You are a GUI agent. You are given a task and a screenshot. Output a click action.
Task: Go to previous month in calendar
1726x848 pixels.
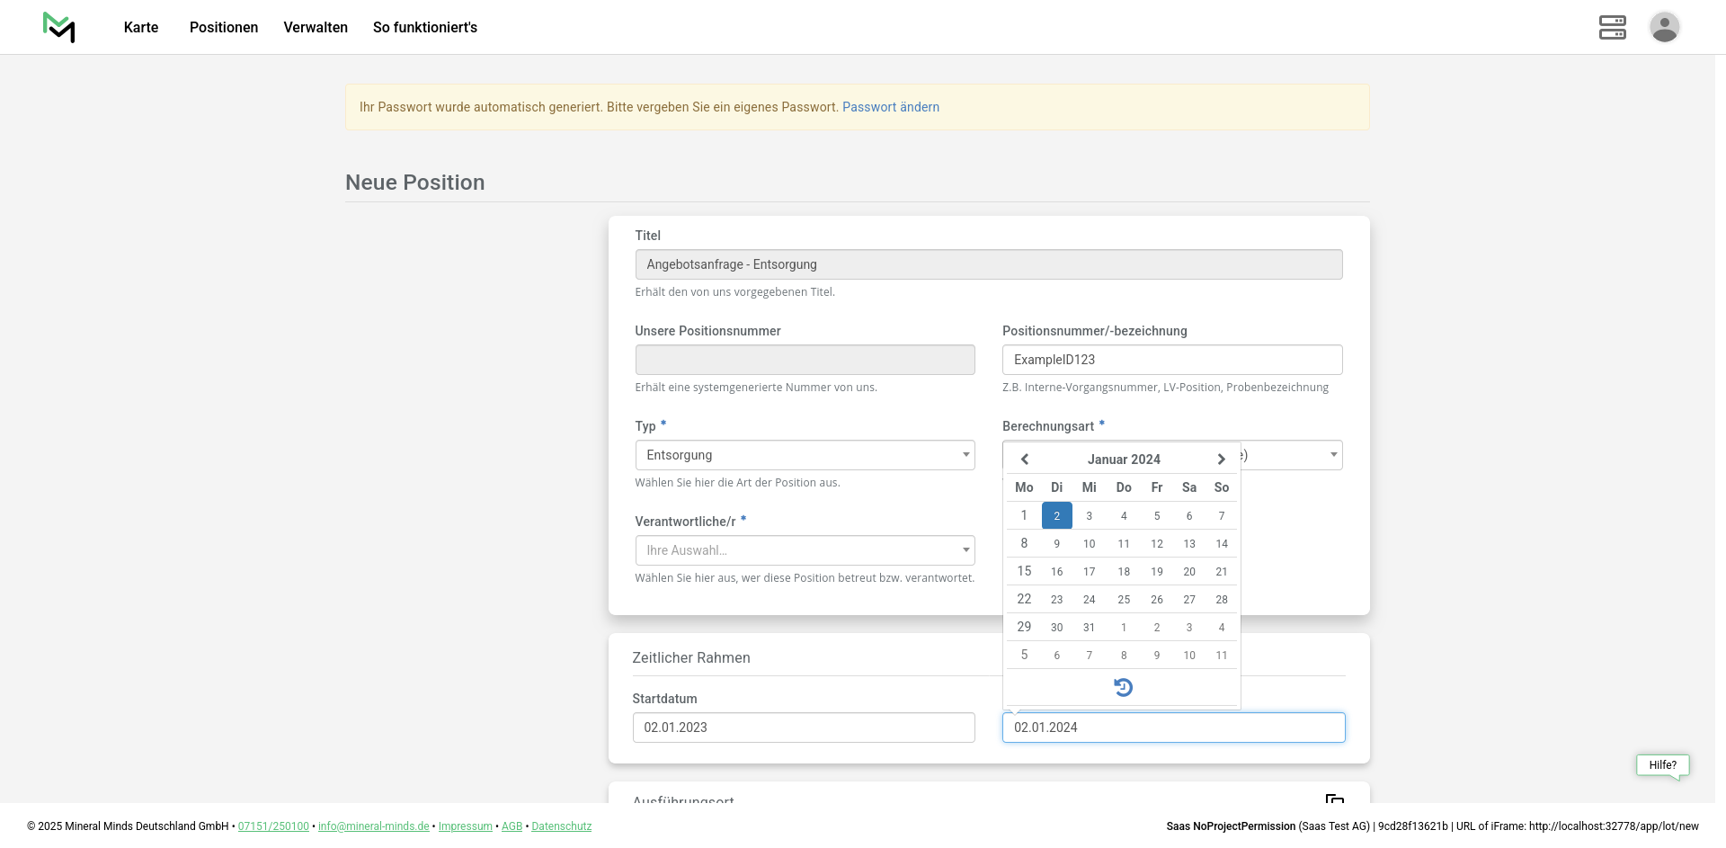1024,460
